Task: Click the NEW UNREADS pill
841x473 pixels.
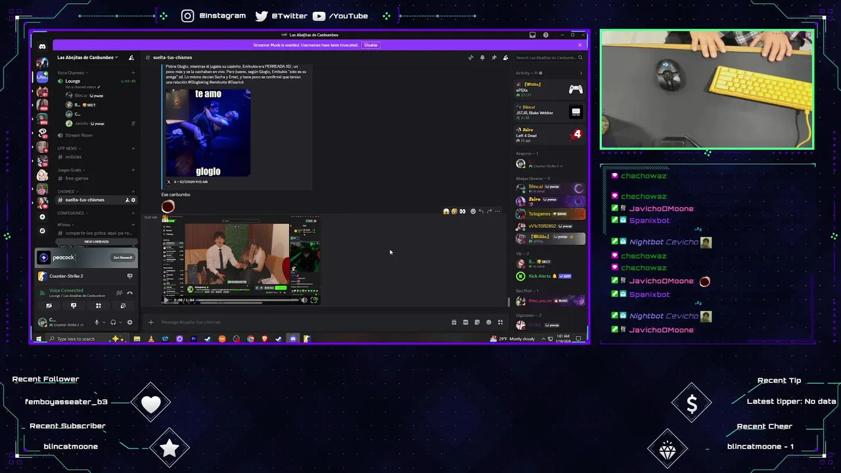Action: point(97,242)
